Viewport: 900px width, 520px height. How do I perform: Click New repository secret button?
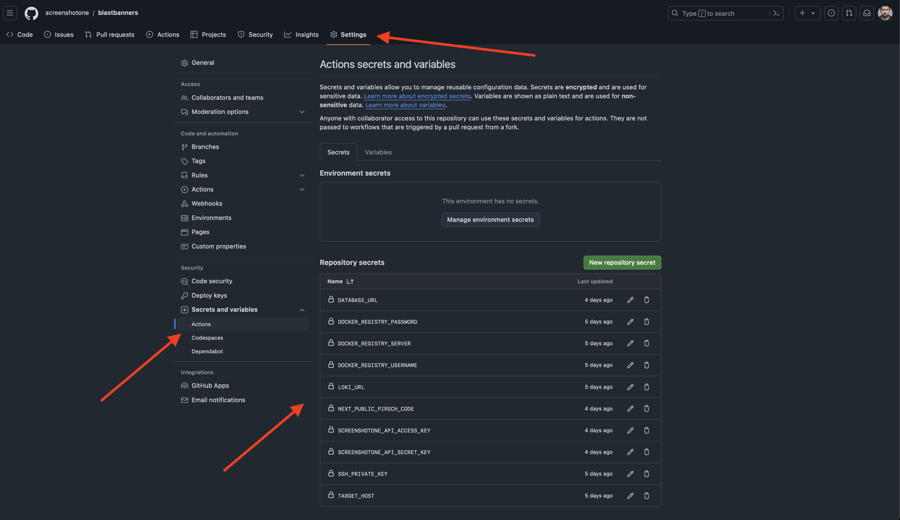[622, 263]
